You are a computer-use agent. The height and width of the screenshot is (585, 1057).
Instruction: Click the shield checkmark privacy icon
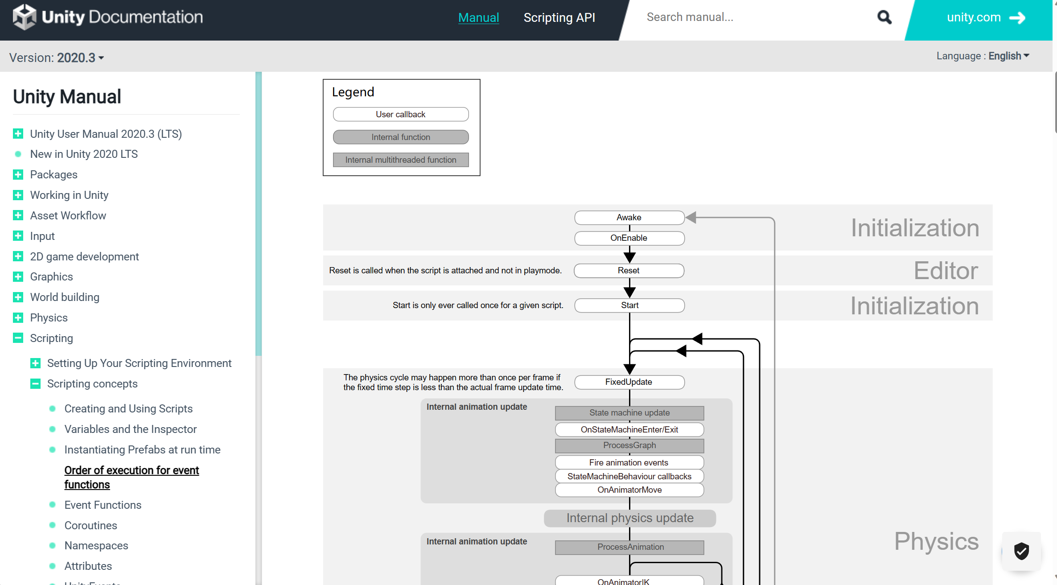point(1021,552)
